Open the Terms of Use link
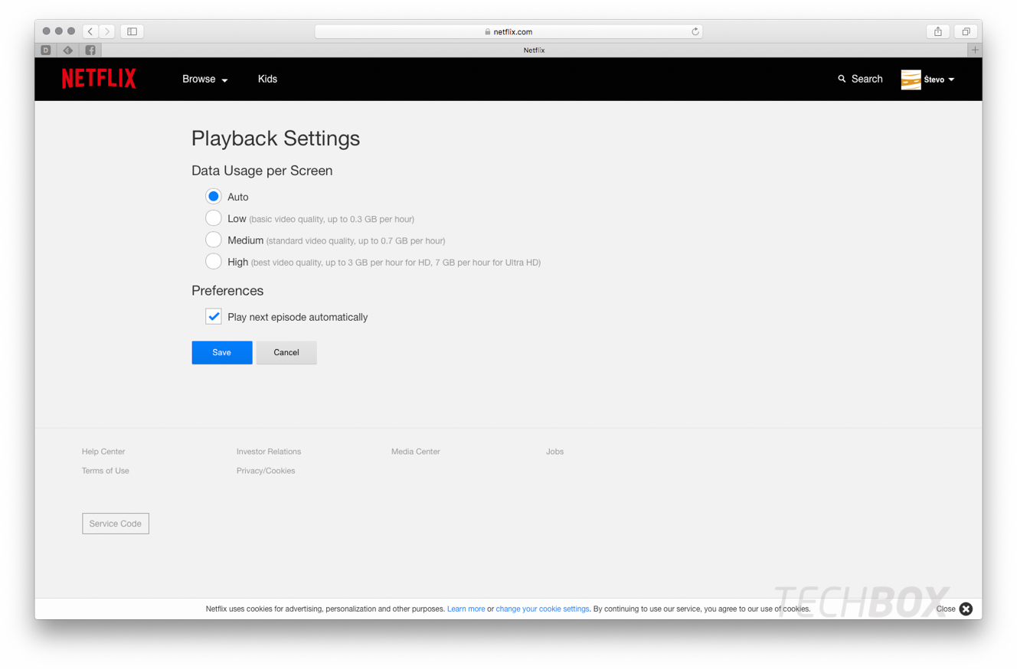 click(x=106, y=471)
